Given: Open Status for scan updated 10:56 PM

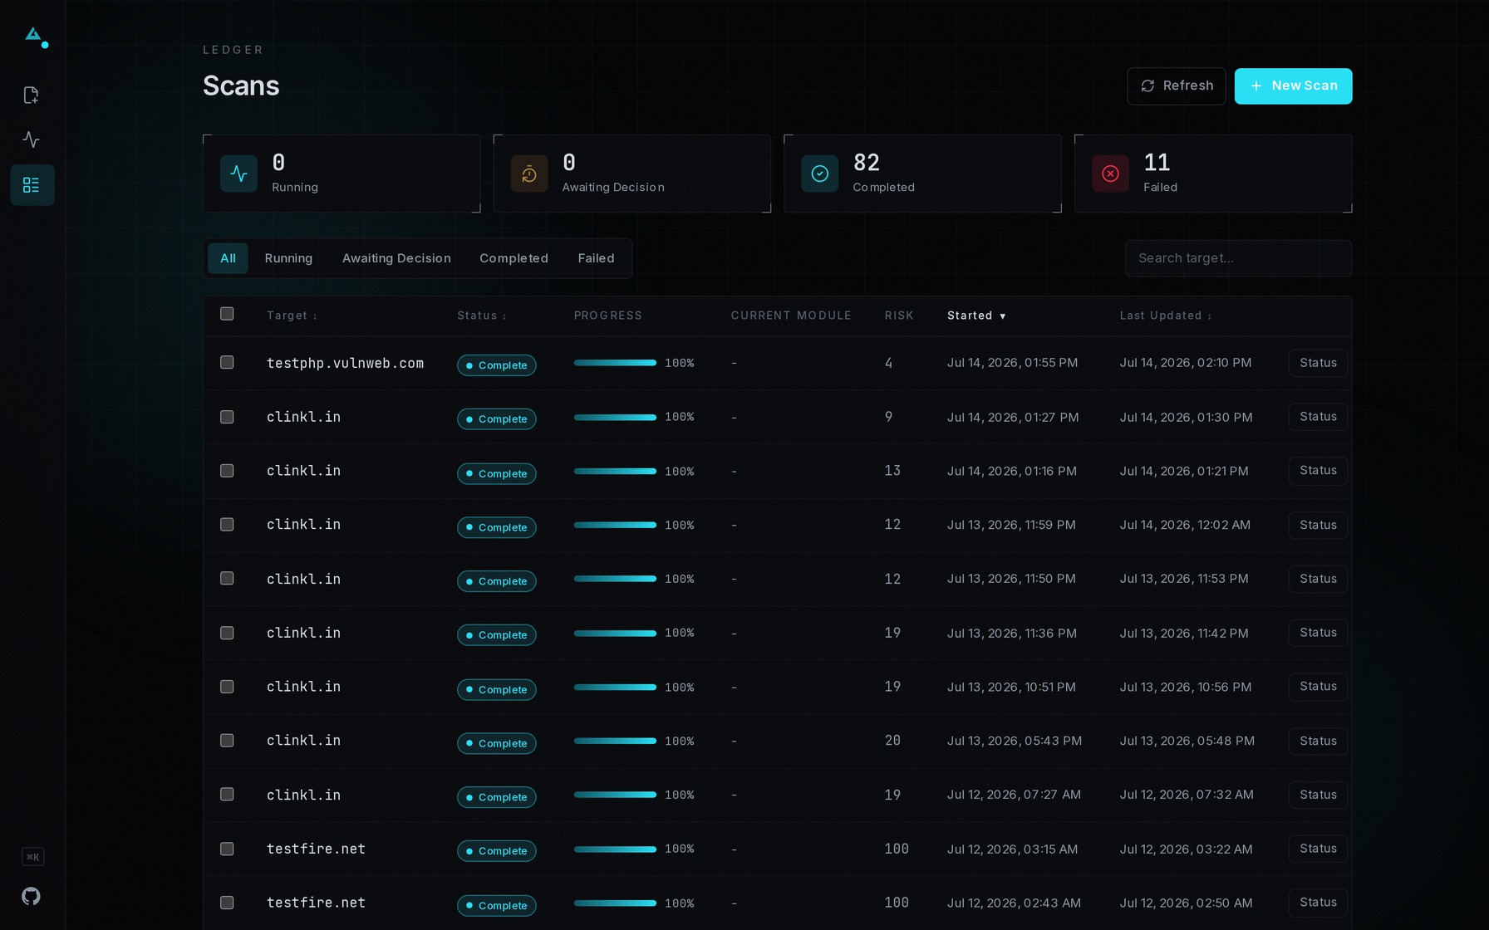Looking at the screenshot, I should pyautogui.click(x=1318, y=687).
